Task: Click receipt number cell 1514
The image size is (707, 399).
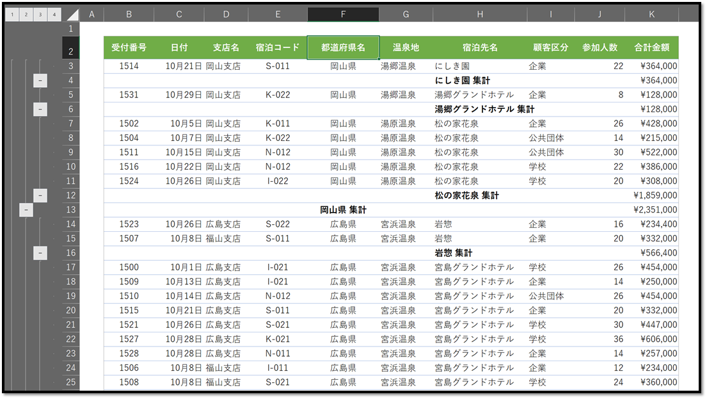Action: [129, 65]
